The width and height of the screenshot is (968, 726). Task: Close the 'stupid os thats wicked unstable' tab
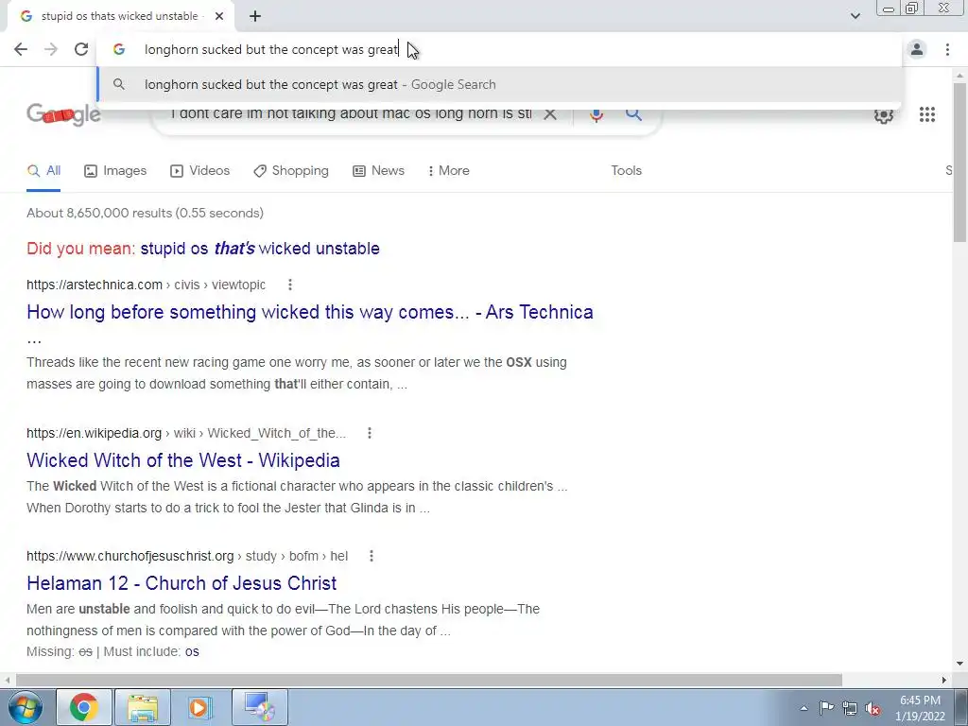219,16
